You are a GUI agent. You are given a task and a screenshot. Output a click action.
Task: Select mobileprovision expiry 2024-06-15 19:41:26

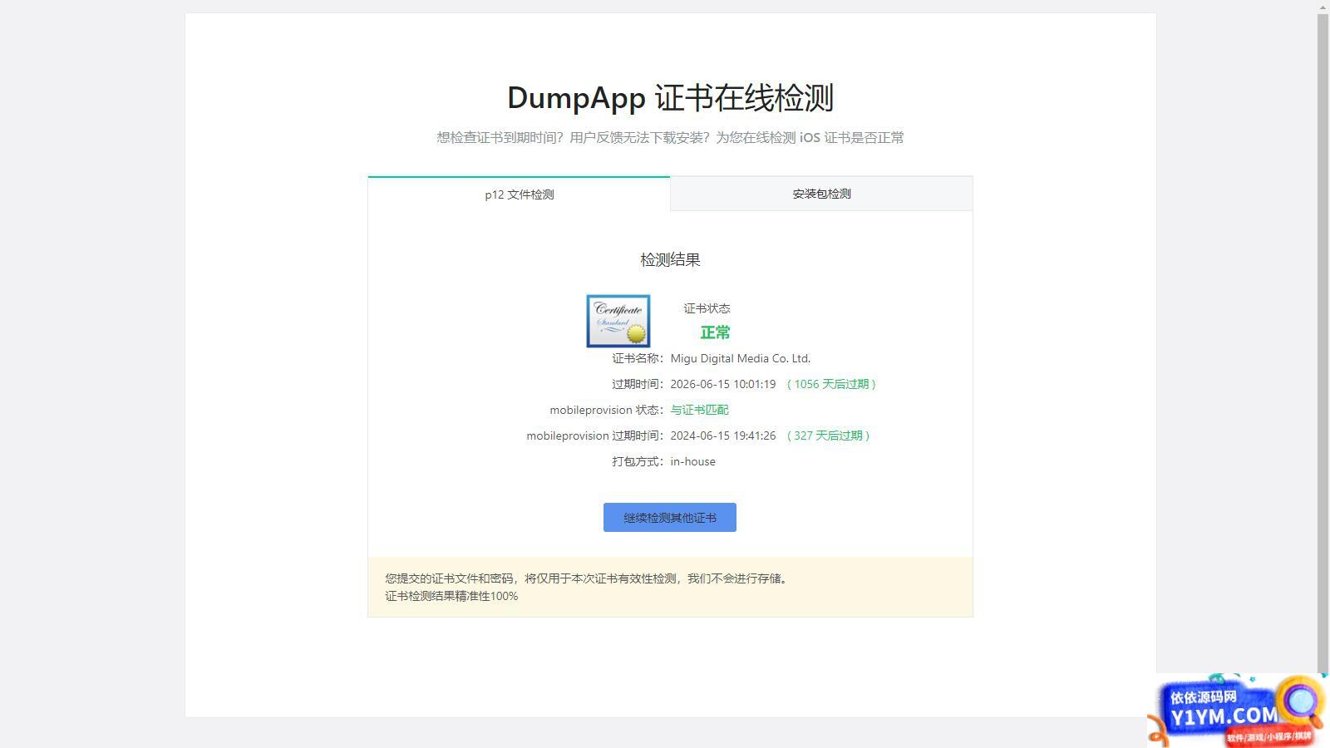click(x=723, y=436)
